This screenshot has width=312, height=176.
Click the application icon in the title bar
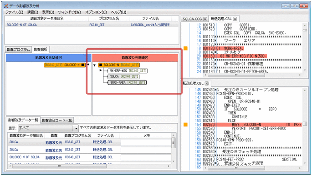click(6, 6)
